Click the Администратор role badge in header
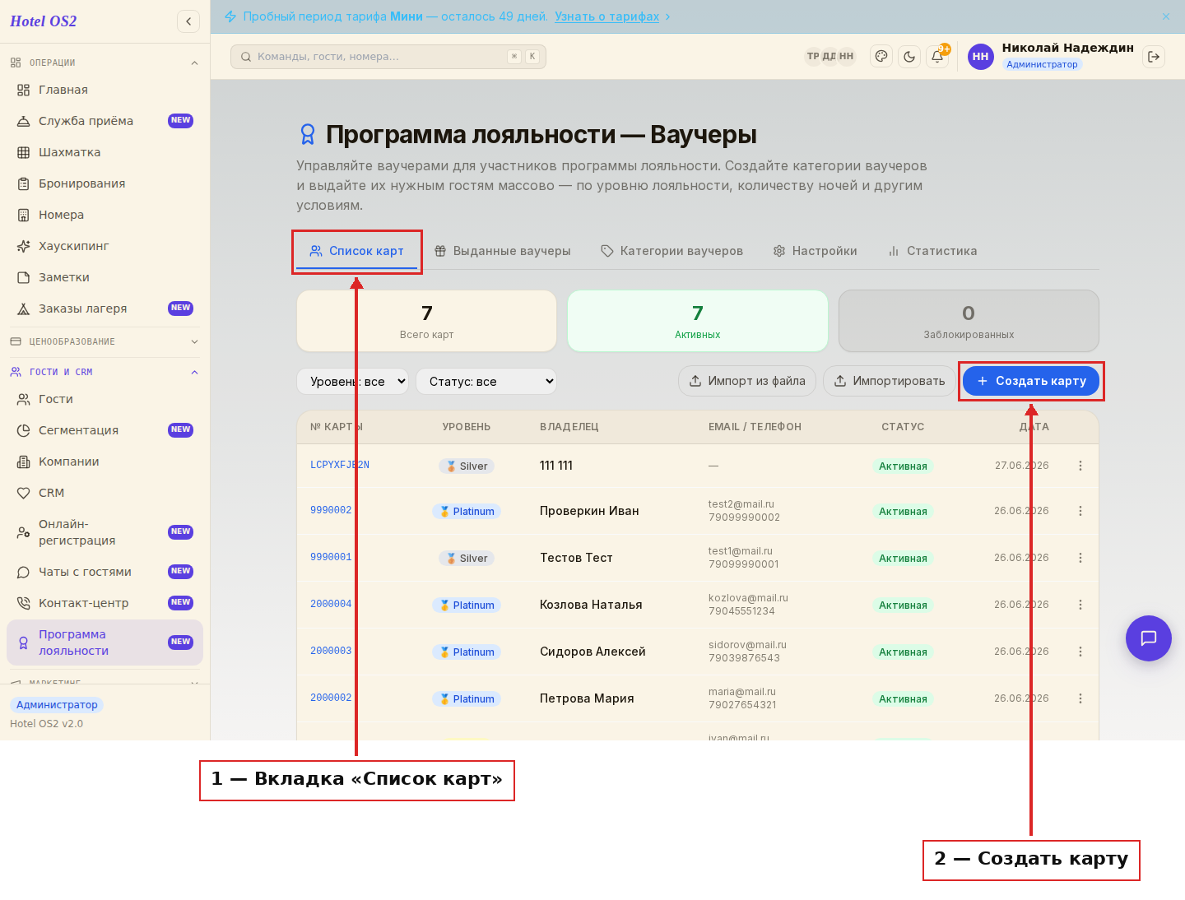 coord(1042,64)
